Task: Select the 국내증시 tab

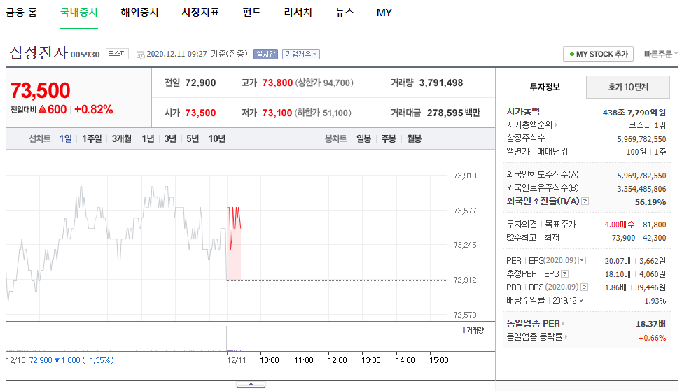Action: (x=78, y=13)
